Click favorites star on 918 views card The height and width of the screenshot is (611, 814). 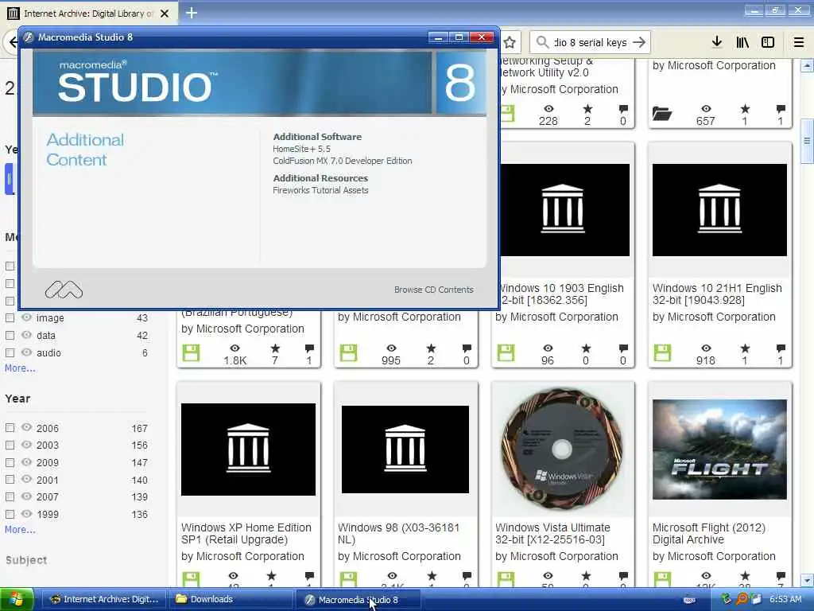[745, 348]
